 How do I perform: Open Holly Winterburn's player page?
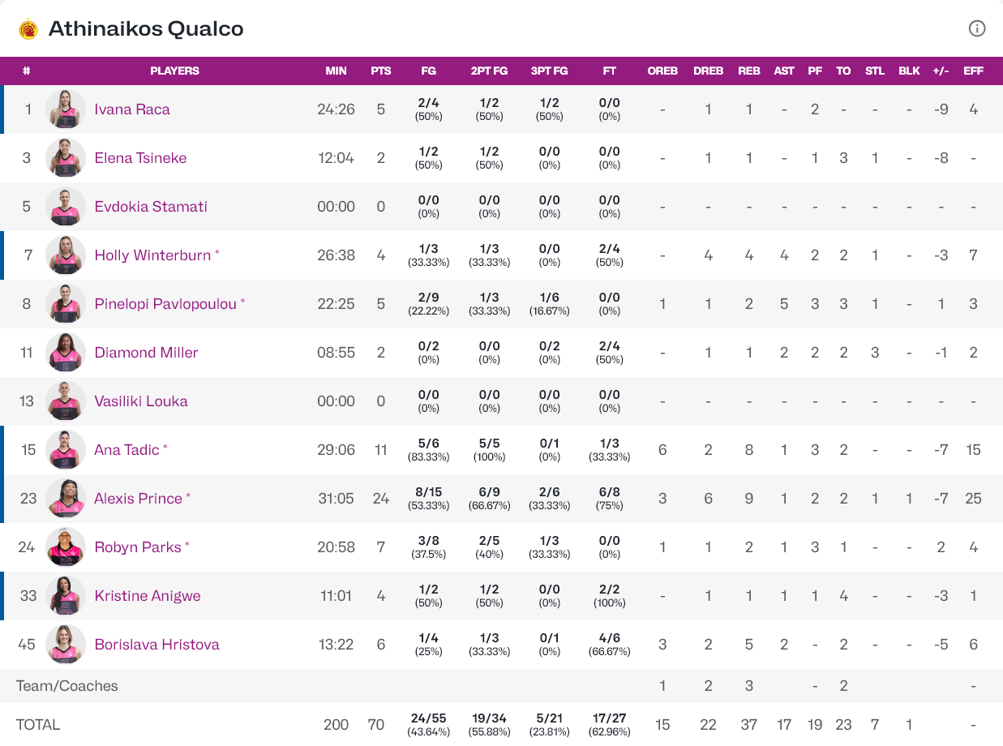pyautogui.click(x=152, y=255)
